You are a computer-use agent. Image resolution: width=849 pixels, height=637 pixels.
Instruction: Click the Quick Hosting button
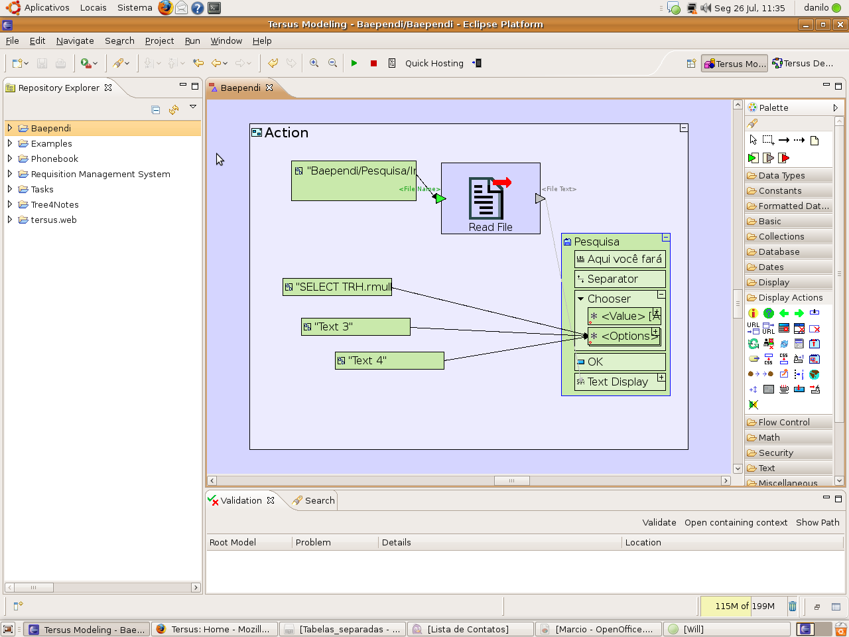(x=434, y=63)
